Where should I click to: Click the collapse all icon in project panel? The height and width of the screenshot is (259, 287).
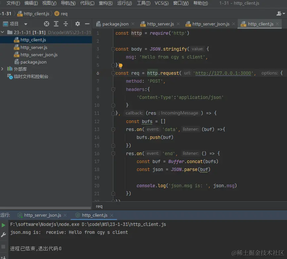pos(66,24)
